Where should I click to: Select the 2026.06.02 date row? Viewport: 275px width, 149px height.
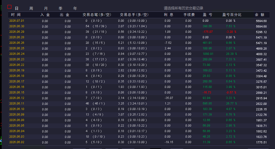[139, 142]
